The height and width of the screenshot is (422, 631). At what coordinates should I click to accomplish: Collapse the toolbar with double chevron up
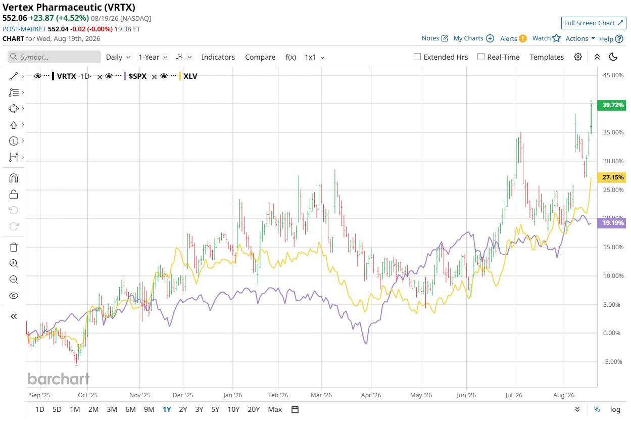pos(597,57)
